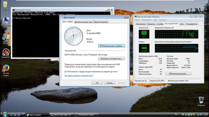
Task: Click the CPU usage history graph
Action: (x=176, y=34)
